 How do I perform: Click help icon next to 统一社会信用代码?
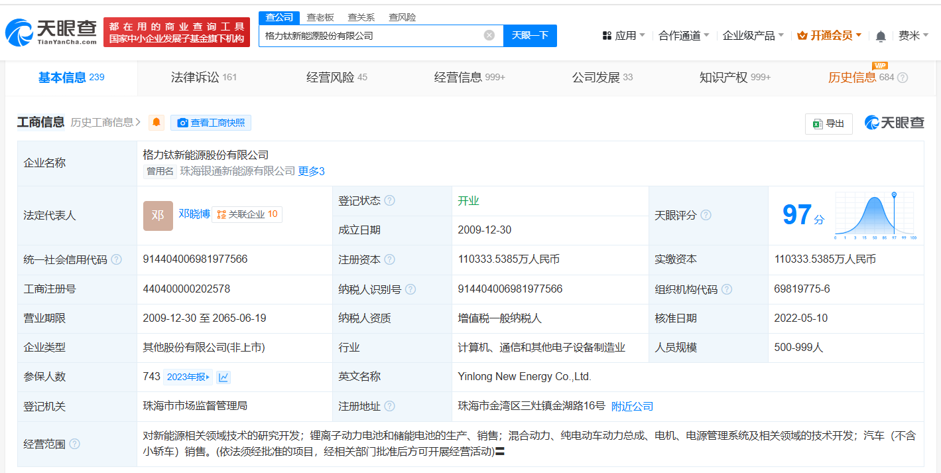coord(117,259)
